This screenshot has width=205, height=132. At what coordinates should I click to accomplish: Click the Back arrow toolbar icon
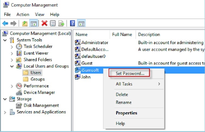(x=5, y=24)
